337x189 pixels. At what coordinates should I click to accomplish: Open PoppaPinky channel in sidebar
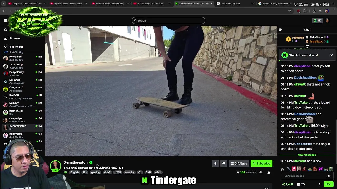point(22,73)
